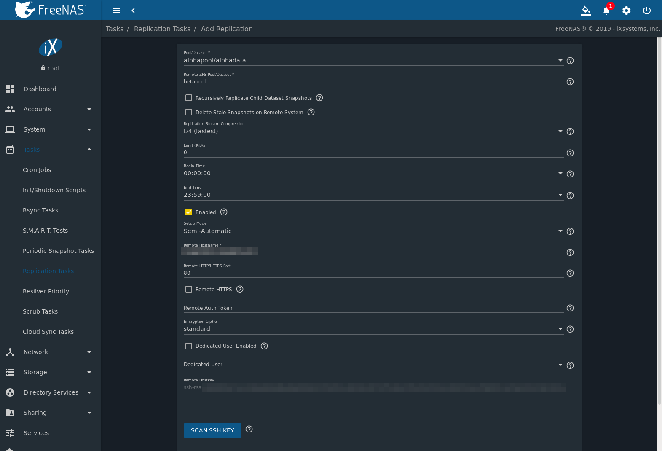Image resolution: width=662 pixels, height=451 pixels.
Task: Show help for Remote HTTP/HTTPS Port
Action: (x=570, y=273)
